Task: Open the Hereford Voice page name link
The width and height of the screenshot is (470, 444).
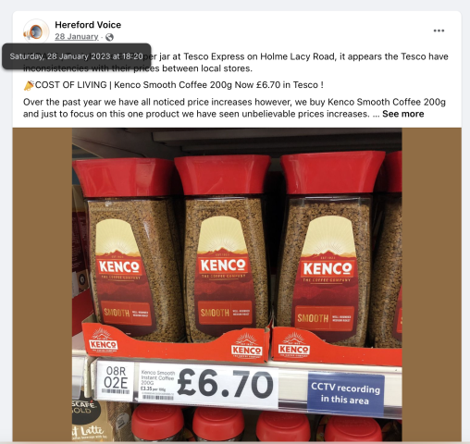Action: tap(88, 25)
